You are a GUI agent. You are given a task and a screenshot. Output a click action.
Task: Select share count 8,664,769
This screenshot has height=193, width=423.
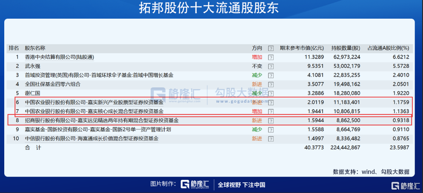pos(348,129)
